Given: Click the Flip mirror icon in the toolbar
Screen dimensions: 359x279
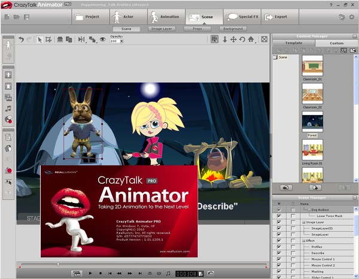Looking at the screenshot, I should coord(81,40).
